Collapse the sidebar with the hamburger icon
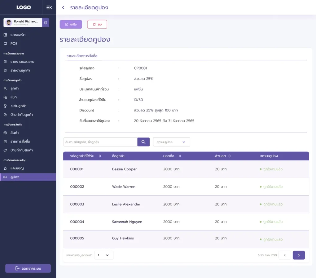Viewport: 316px width, 278px height. (x=49, y=7)
